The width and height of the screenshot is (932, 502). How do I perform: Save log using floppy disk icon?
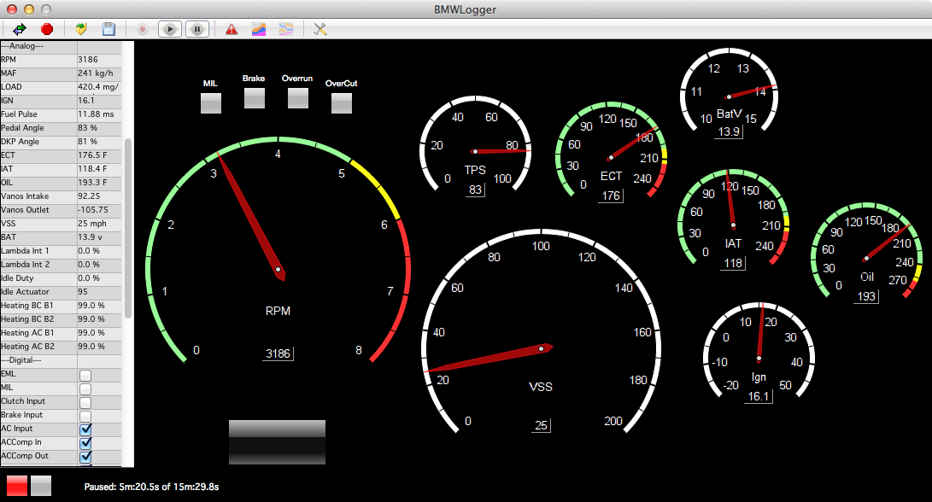pos(108,29)
